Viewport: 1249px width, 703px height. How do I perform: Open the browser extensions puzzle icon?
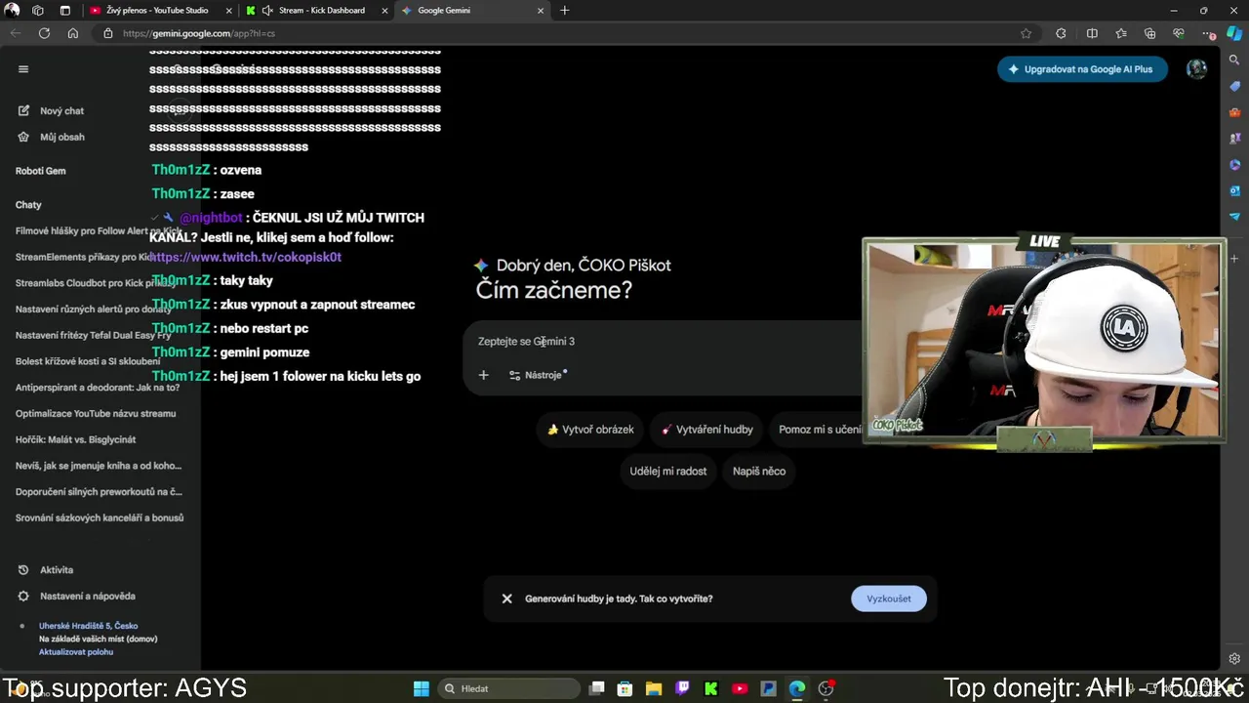click(x=1061, y=33)
